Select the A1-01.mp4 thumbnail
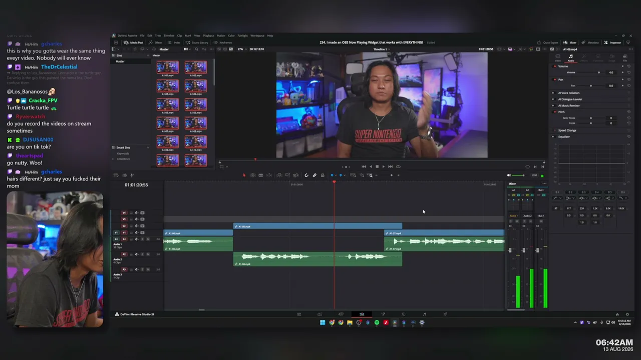 coord(167,67)
